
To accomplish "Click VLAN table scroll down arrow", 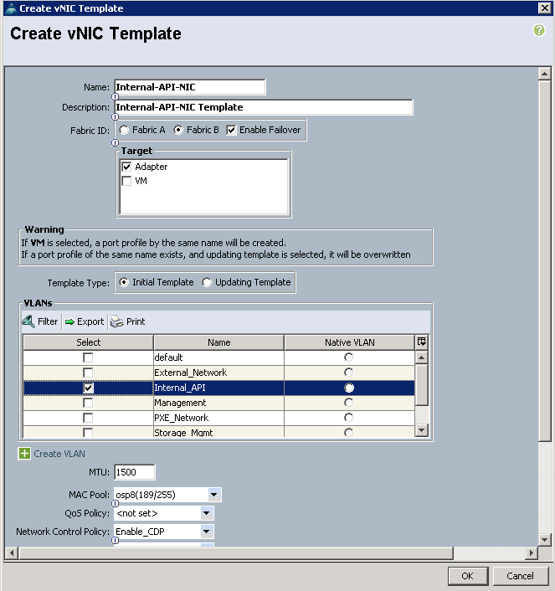I will (422, 430).
